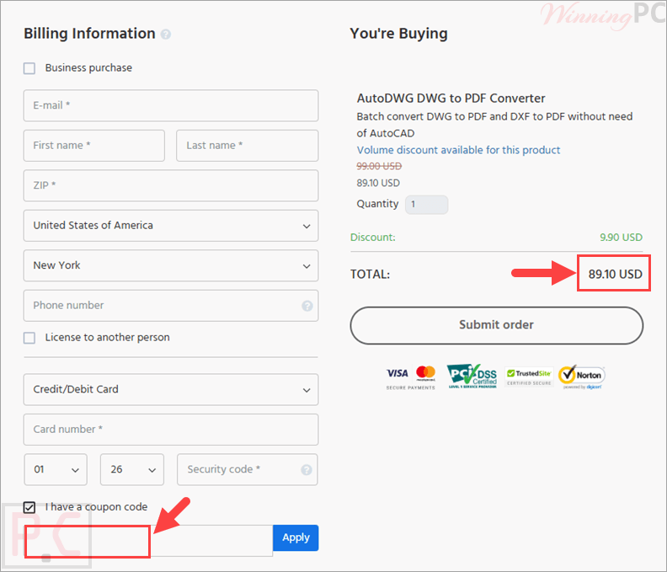Click the Security code help icon
Image resolution: width=667 pixels, height=572 pixels.
307,469
